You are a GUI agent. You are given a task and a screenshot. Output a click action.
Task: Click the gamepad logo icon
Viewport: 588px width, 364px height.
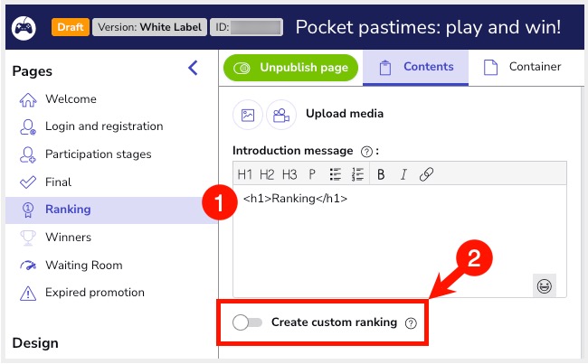tap(23, 27)
